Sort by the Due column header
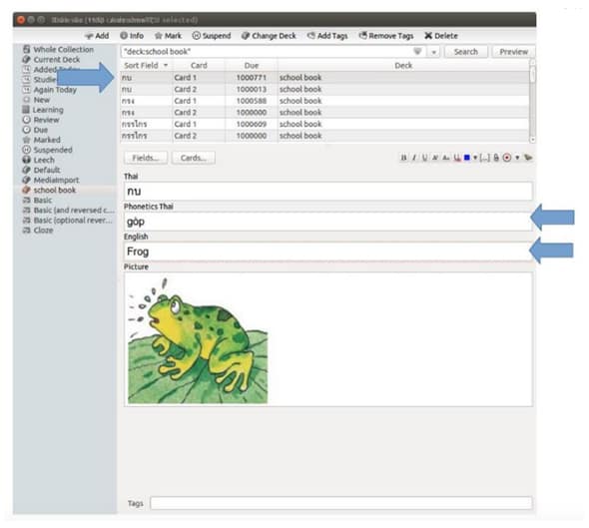589x528 pixels. (x=252, y=65)
